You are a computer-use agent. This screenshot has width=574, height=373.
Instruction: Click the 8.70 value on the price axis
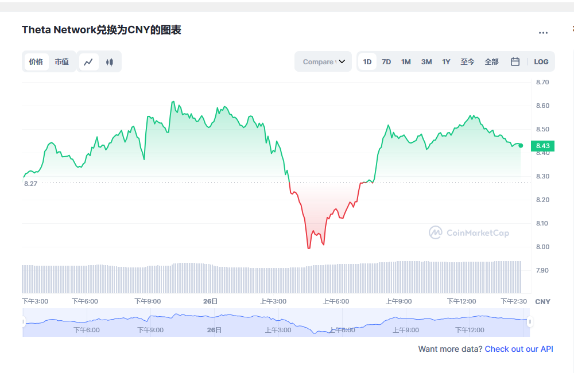click(x=542, y=82)
